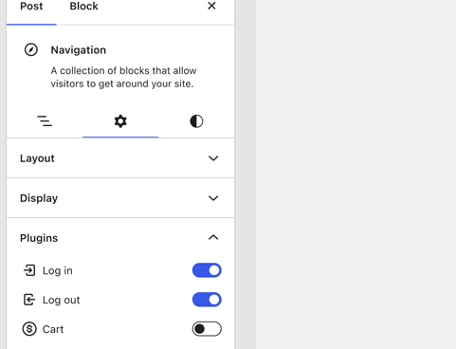Viewport: 456px width, 349px height.
Task: Close the settings sidebar with X
Action: tap(211, 6)
